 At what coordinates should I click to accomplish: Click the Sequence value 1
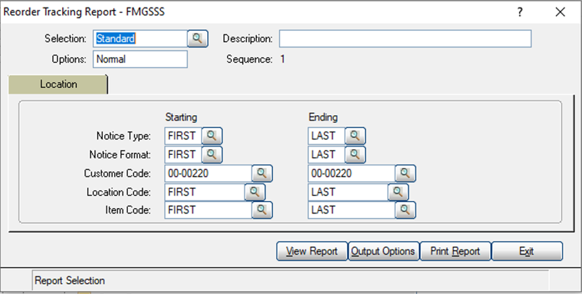coord(282,59)
